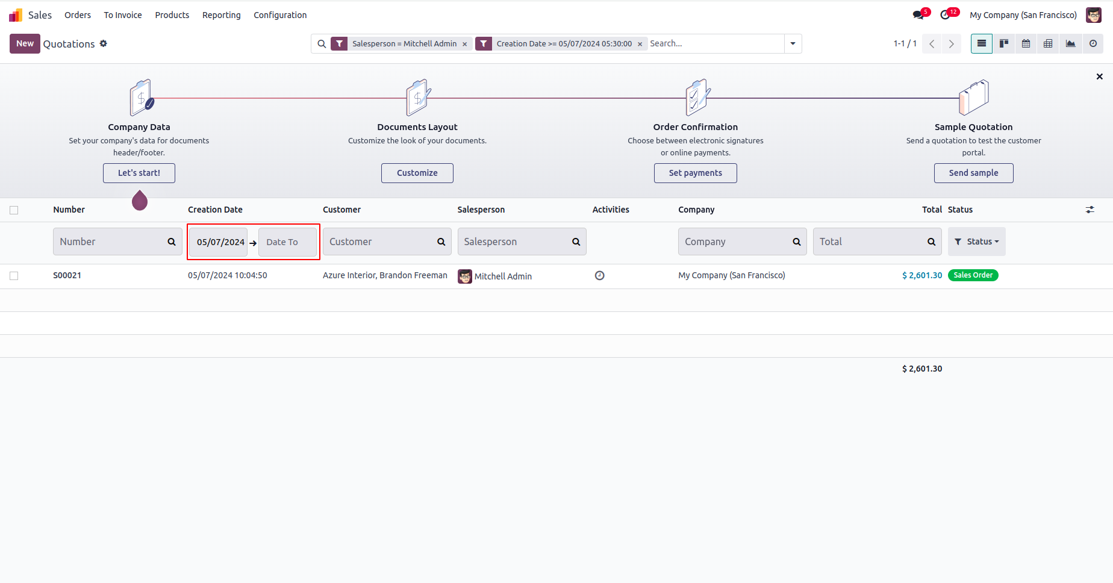Open the My Company (San Francisco) switcher
Image resolution: width=1113 pixels, height=583 pixels.
pos(1023,15)
